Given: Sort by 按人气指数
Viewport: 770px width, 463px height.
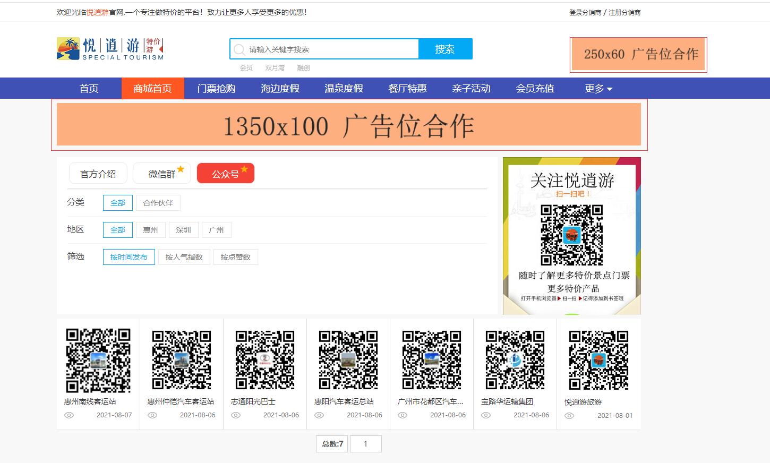Looking at the screenshot, I should 184,257.
